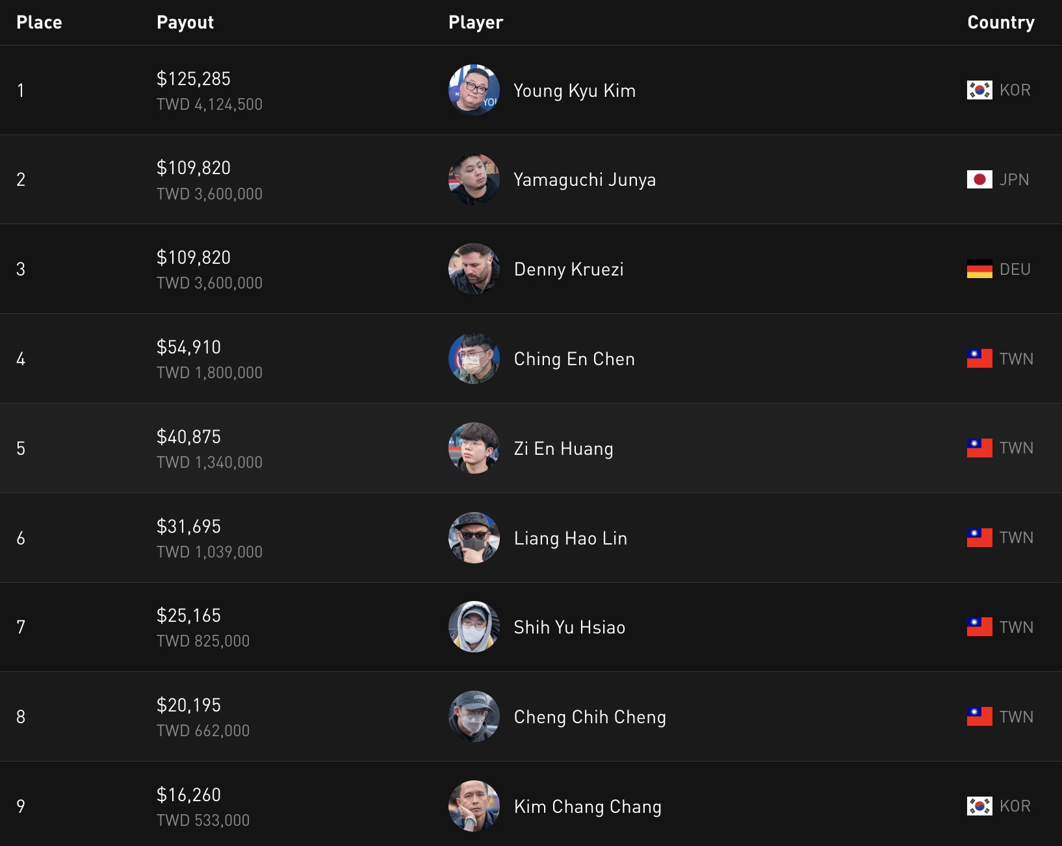The height and width of the screenshot is (846, 1062).
Task: Open Yamaguchi Junya's player name link
Action: pyautogui.click(x=584, y=180)
